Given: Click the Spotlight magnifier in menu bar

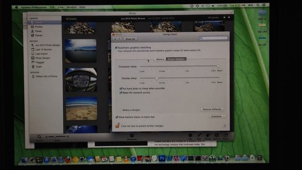Looking at the screenshot, I should point(258,5).
